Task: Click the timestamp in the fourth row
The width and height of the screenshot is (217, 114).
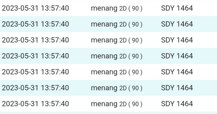Action: 35,56
